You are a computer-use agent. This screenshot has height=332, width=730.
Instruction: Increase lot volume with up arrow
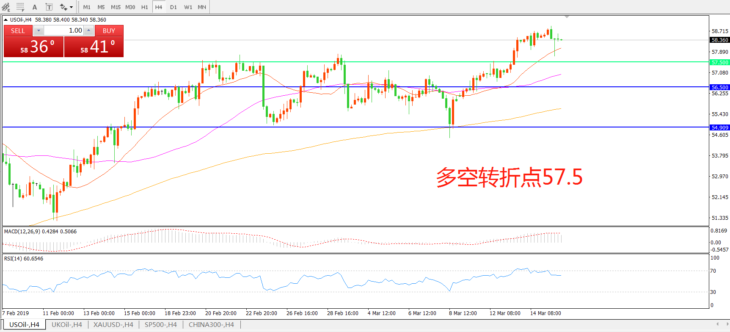(88, 30)
